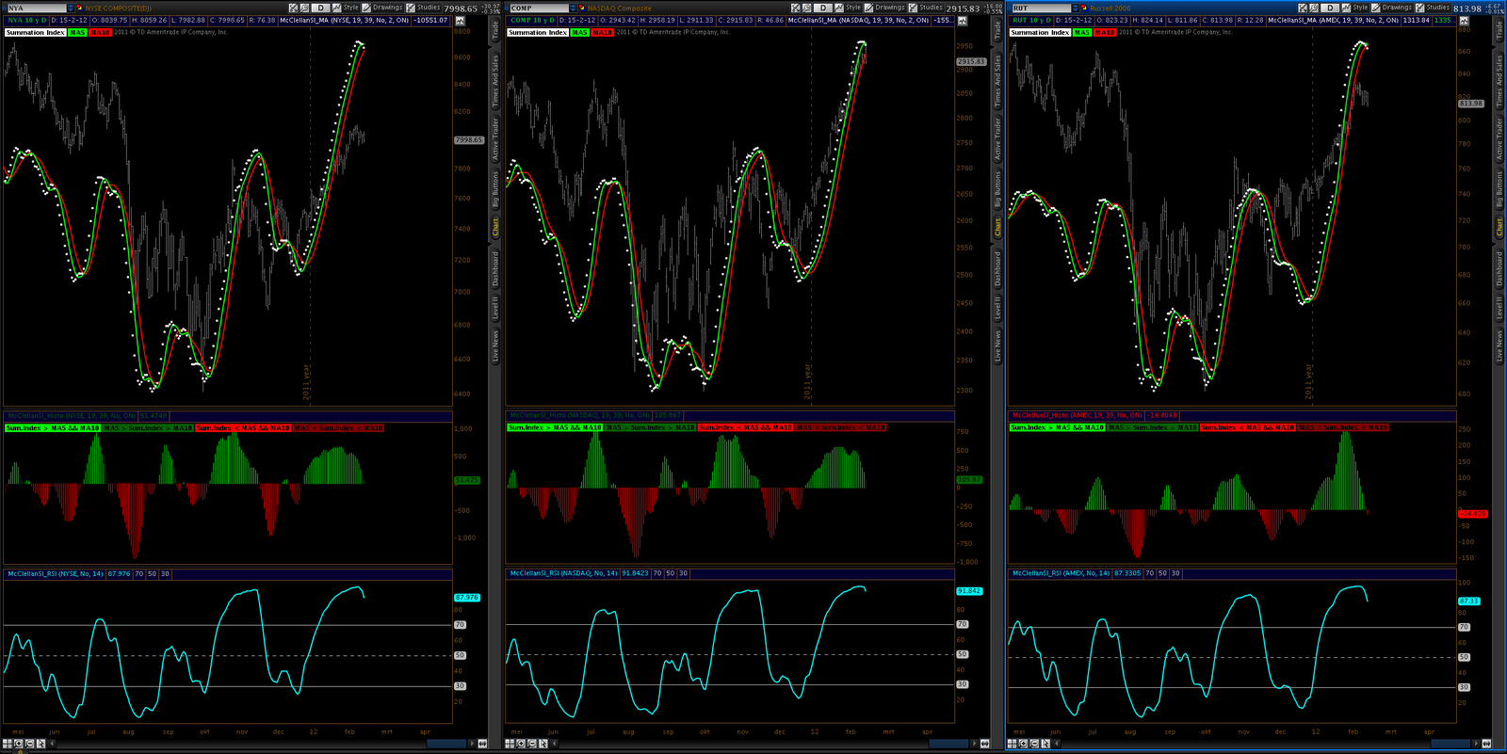Open the COMP symbol dropdown arrow
Screen dimensions: 1507x754
(573, 8)
